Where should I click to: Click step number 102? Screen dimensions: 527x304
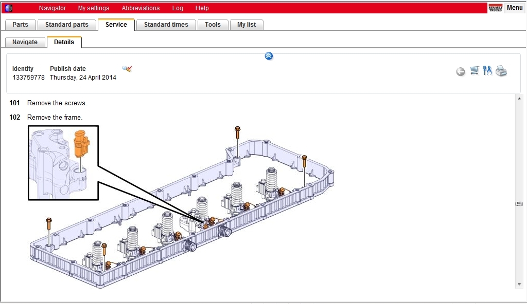[x=14, y=118]
